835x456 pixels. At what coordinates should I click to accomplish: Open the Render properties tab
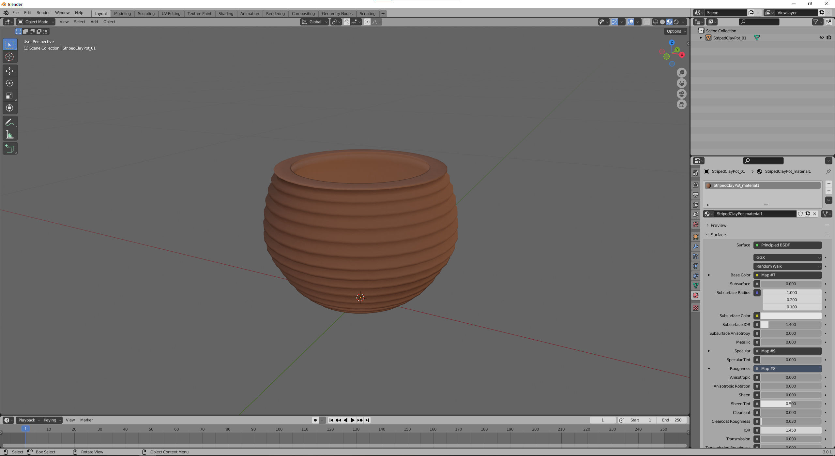(695, 185)
